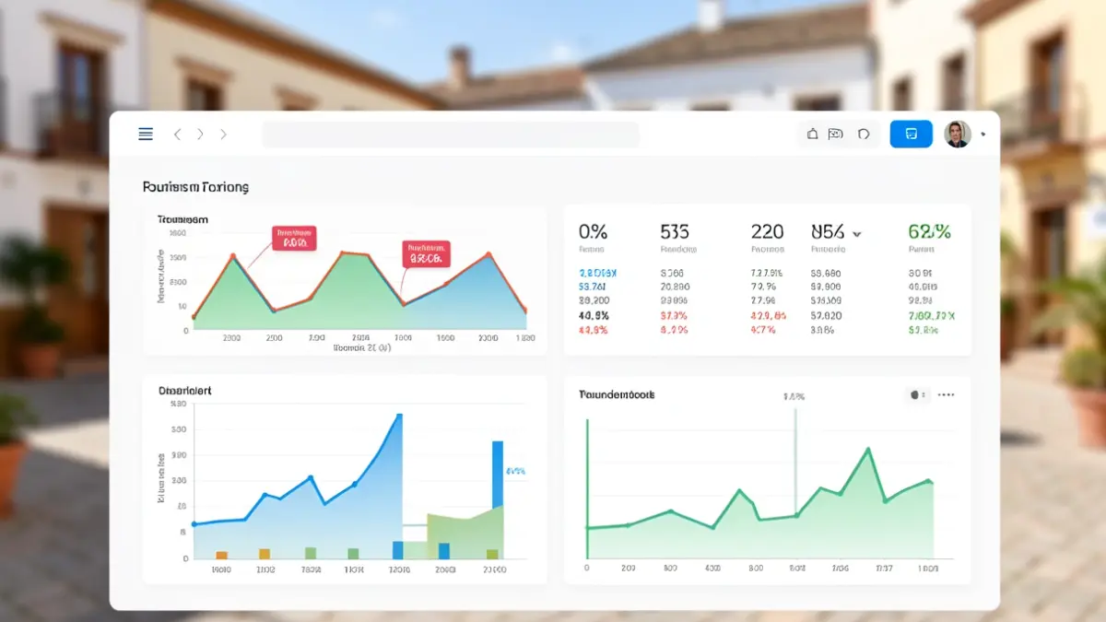Image resolution: width=1106 pixels, height=622 pixels.
Task: Expand the dropdown chevron in the stats card
Action: pyautogui.click(x=857, y=234)
